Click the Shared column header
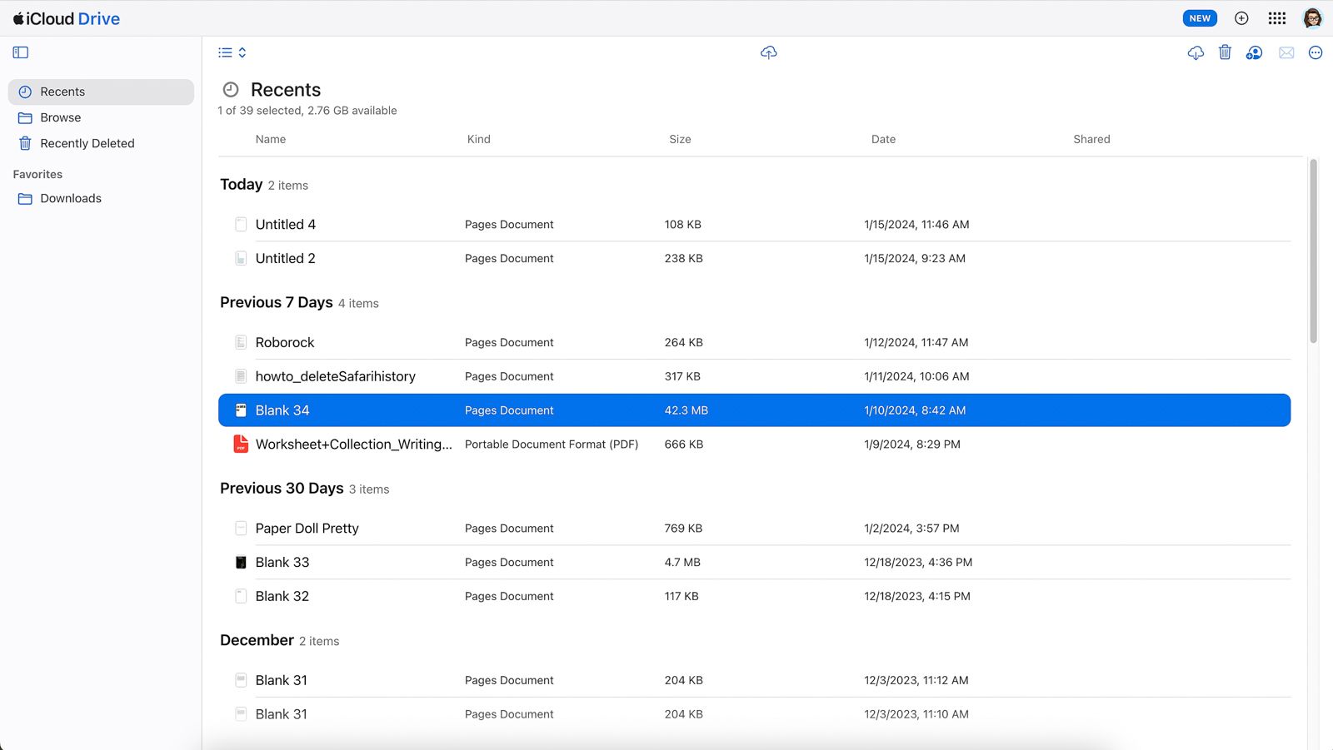The height and width of the screenshot is (750, 1333). pyautogui.click(x=1091, y=139)
